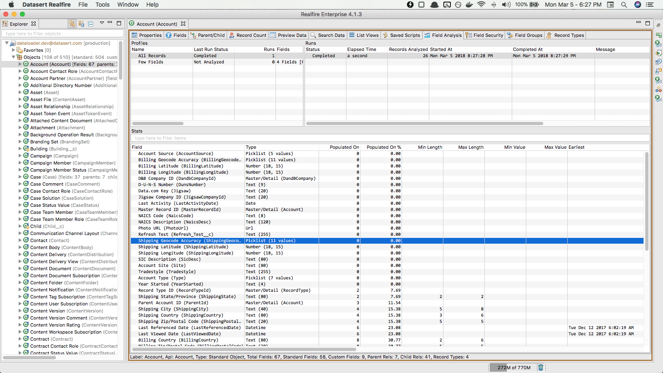The height and width of the screenshot is (373, 663).
Task: Expand the Favorites node
Action: 13,50
